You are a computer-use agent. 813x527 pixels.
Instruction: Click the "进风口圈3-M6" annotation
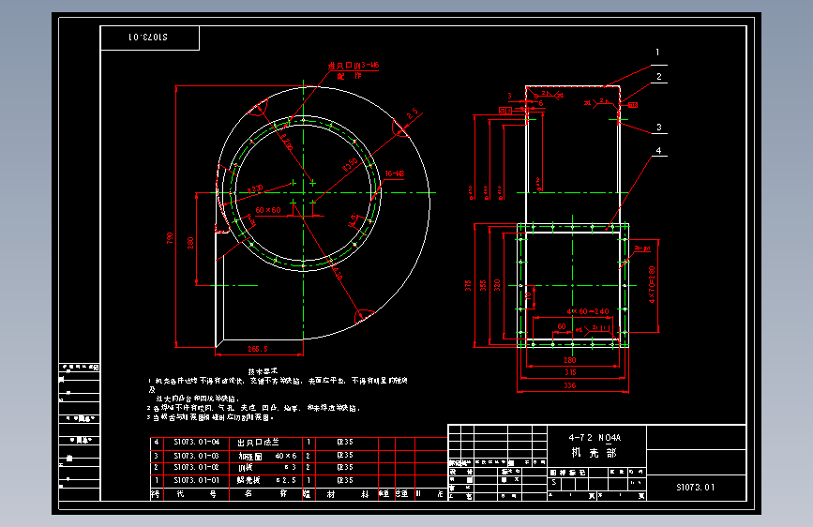[x=354, y=66]
